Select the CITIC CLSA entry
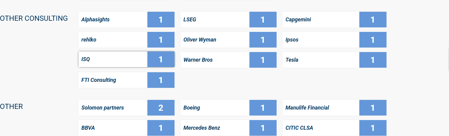The image size is (449, 136). click(321, 128)
